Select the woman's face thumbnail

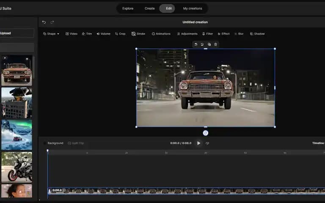[17, 191]
